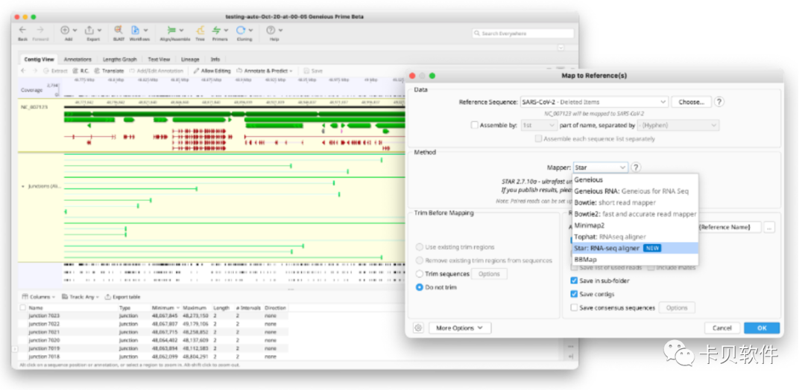
Task: Switch to the Annotations tab
Action: (x=78, y=60)
